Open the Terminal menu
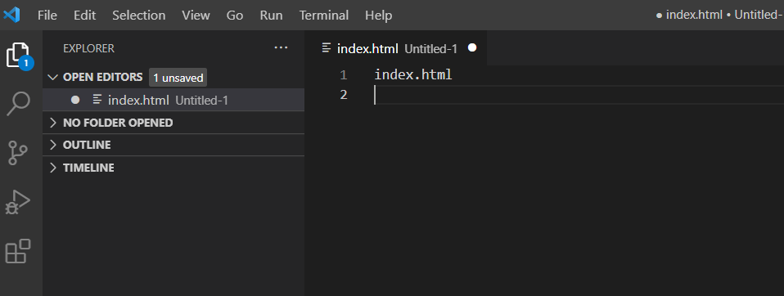The height and width of the screenshot is (296, 784). tap(324, 15)
